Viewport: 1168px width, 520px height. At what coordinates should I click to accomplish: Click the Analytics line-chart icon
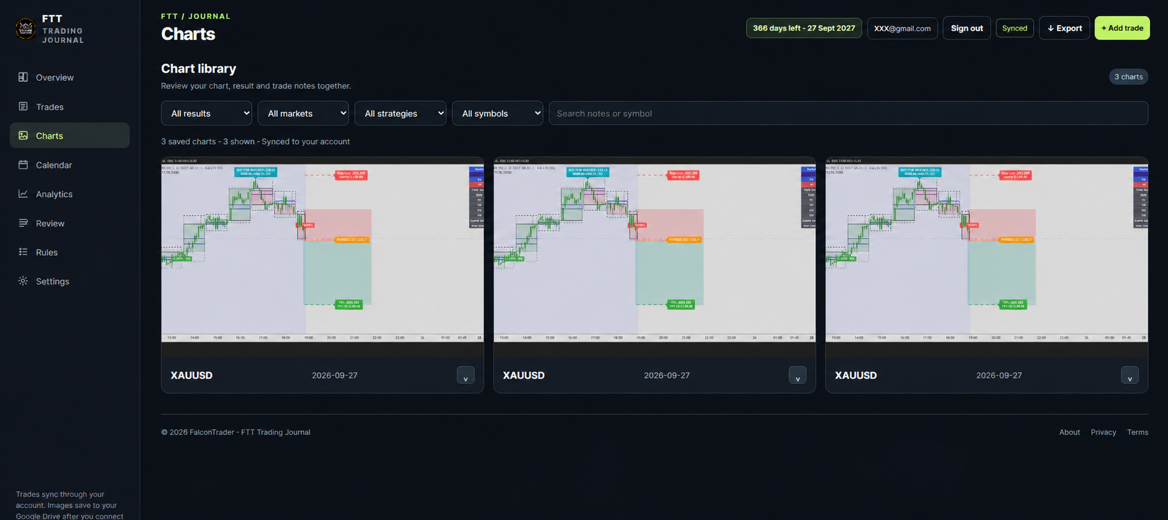click(23, 194)
